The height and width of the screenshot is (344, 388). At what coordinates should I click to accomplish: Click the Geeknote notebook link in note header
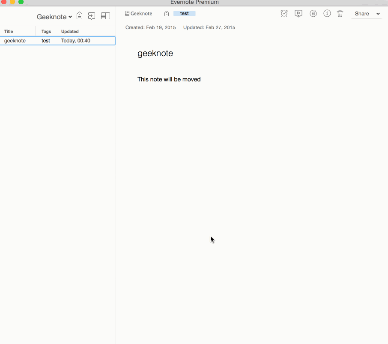(141, 14)
